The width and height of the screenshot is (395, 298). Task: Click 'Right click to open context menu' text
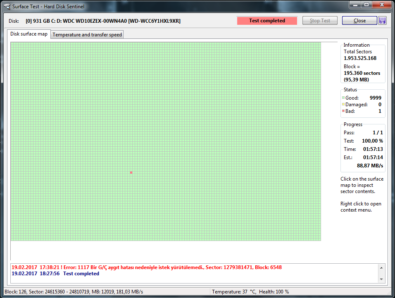pos(361,207)
